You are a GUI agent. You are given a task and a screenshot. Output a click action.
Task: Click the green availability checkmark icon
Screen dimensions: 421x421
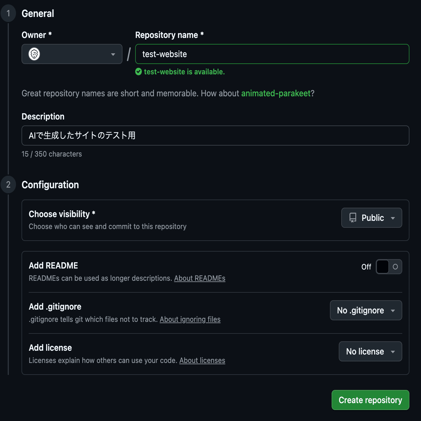point(138,72)
